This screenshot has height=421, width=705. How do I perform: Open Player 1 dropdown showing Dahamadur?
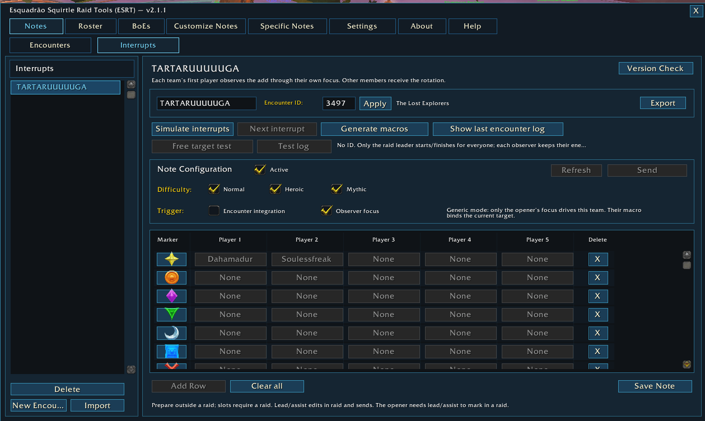230,259
